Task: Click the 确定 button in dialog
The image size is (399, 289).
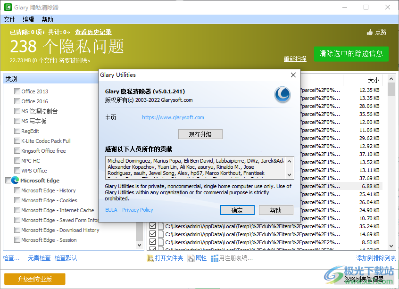Action: [237, 210]
